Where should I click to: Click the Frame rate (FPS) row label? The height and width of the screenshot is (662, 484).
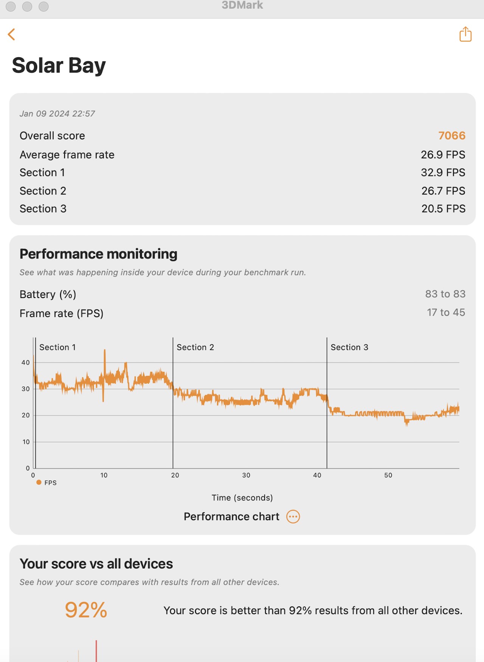click(62, 314)
